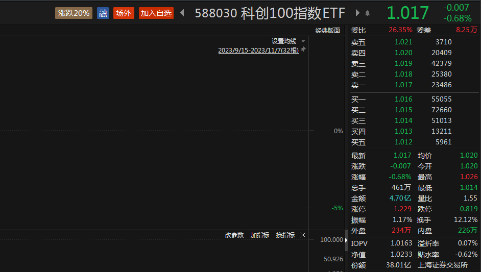This screenshot has height=272, width=481.
Task: Click the 溢折率 value 0.07%
Action: tap(468, 243)
